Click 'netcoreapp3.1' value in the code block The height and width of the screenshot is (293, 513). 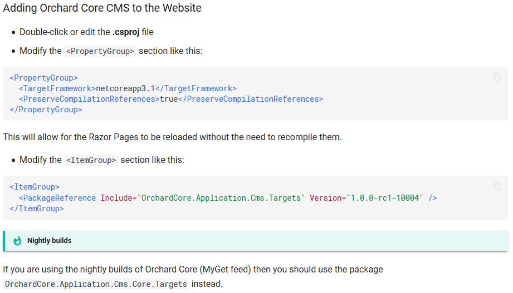pos(125,88)
